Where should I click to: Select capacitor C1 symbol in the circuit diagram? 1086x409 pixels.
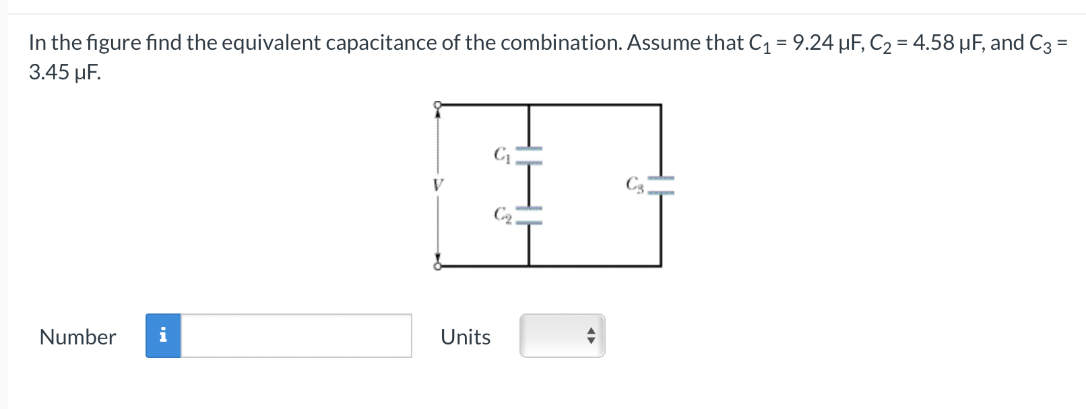pyautogui.click(x=530, y=155)
